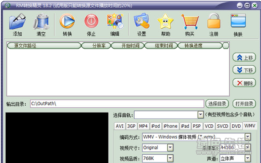Click the black video preview area
The height and width of the screenshot is (163, 261).
[x=57, y=138]
